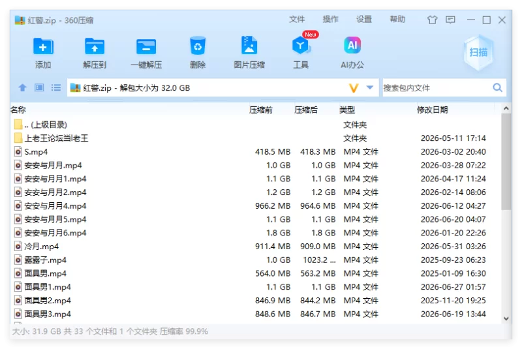
Task: Sort by the 压缩后 column header
Action: [305, 110]
